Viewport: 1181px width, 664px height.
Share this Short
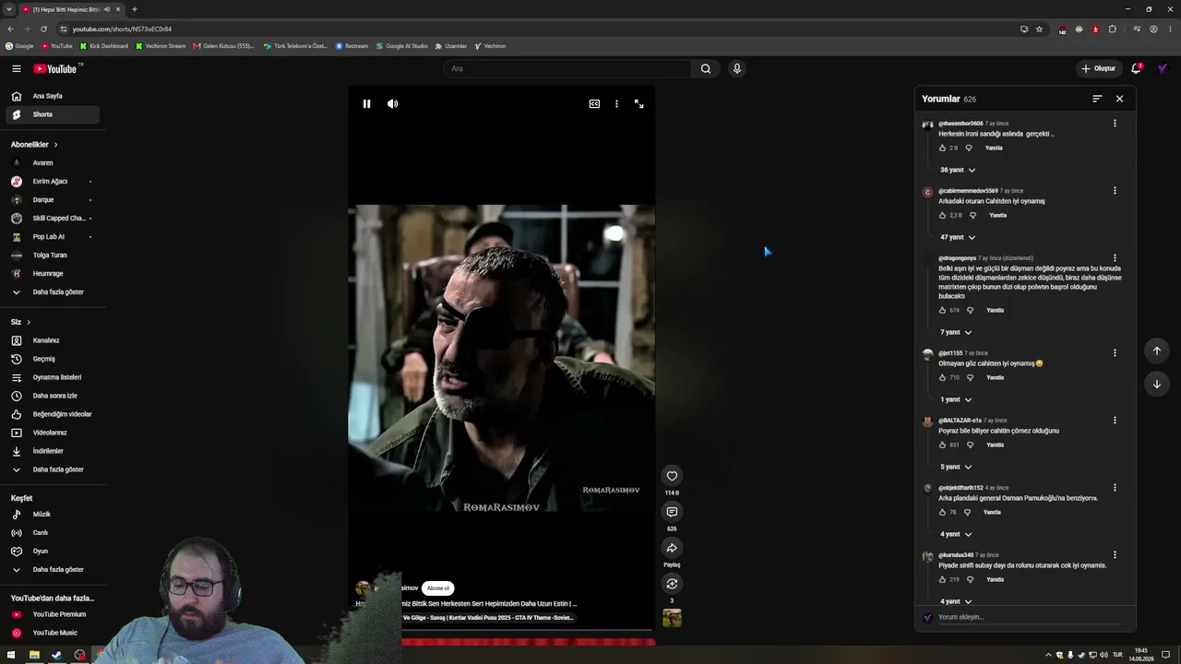point(672,548)
